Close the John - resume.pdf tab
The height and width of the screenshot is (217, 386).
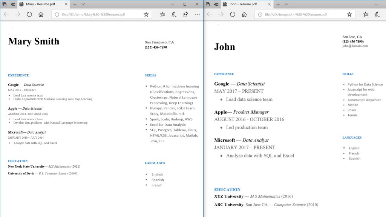click(269, 4)
